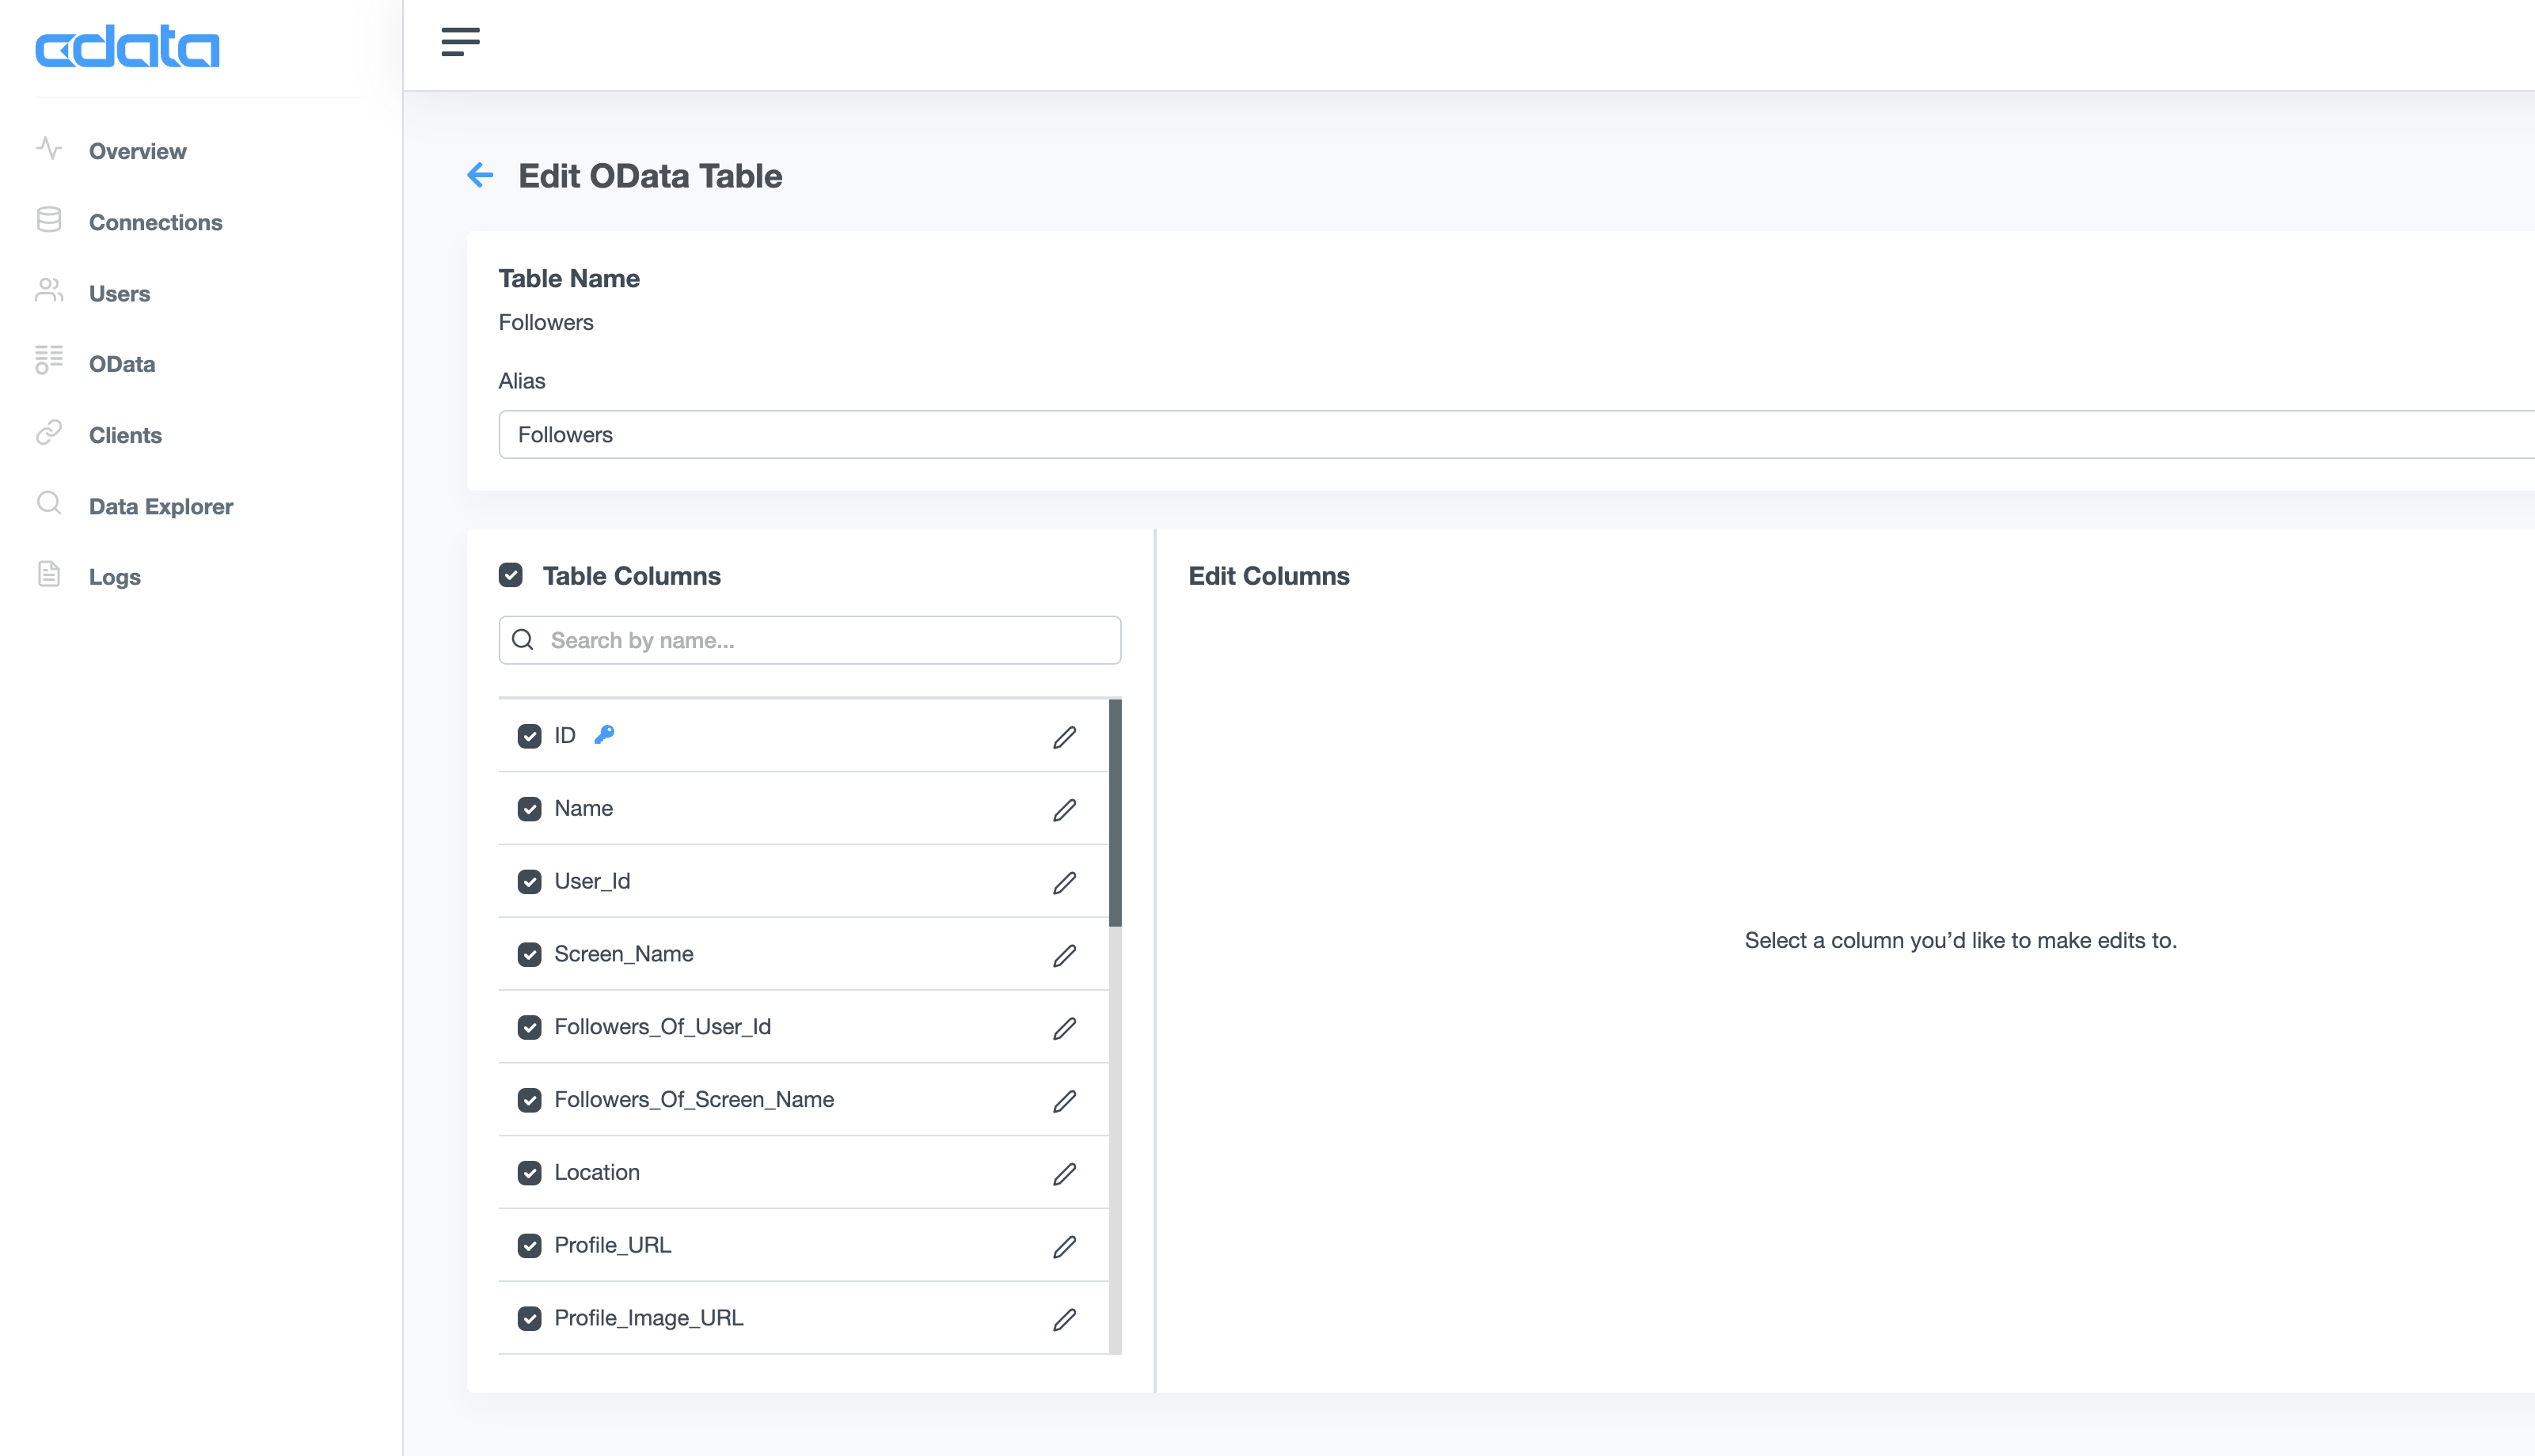
Task: Click the column list vertical scrollbar
Action: click(1115, 812)
